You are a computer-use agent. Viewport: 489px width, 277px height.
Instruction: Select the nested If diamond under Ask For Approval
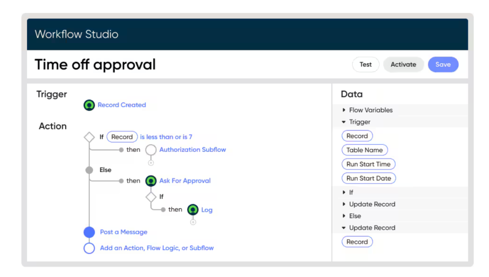click(x=151, y=197)
